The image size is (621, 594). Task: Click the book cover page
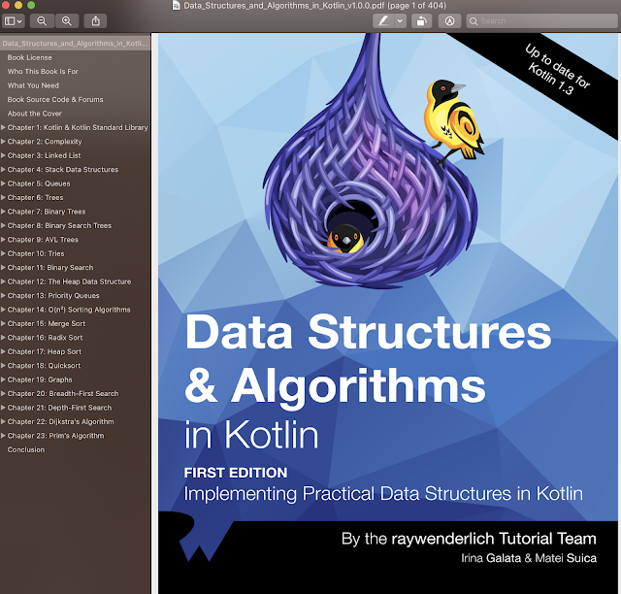pyautogui.click(x=388, y=313)
